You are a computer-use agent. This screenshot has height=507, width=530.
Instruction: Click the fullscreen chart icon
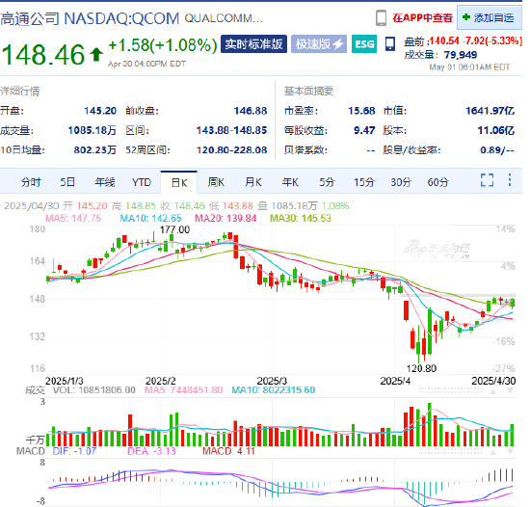pyautogui.click(x=487, y=180)
